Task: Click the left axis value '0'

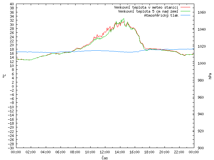Action: 13,86
